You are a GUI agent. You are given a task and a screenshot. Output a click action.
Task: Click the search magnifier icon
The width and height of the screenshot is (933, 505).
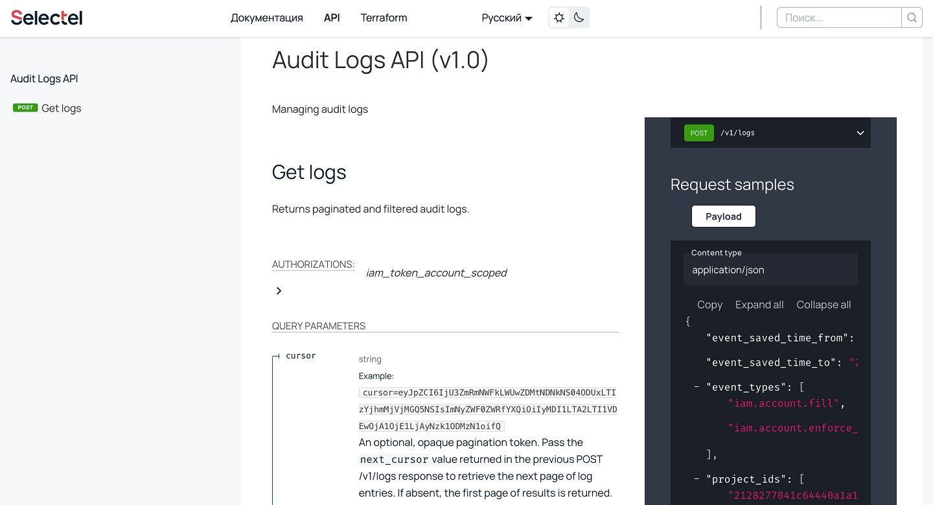coord(912,18)
